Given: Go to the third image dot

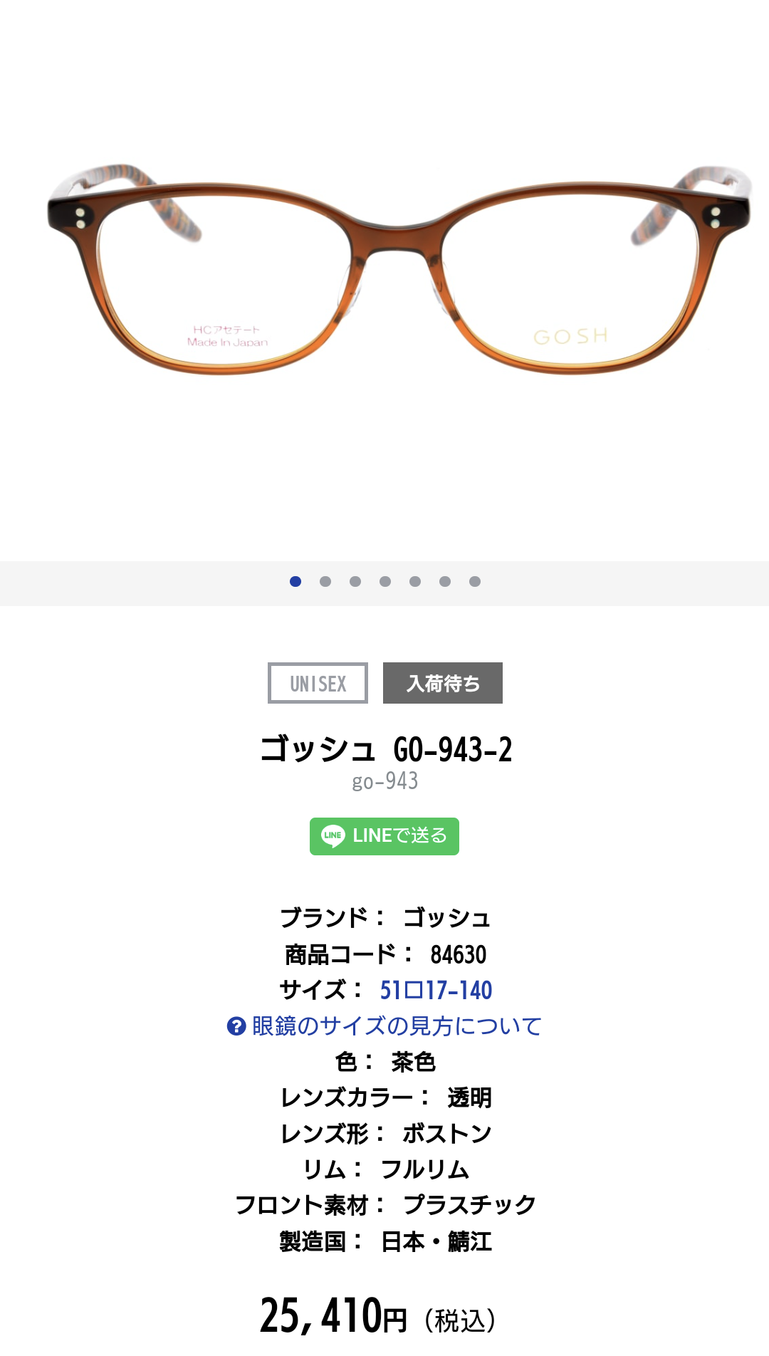Looking at the screenshot, I should [x=355, y=582].
